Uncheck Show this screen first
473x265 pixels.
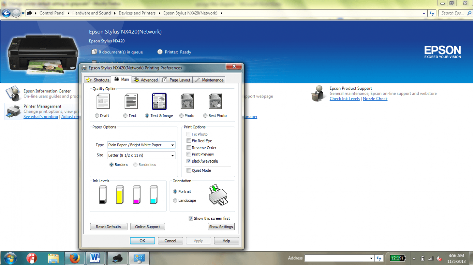point(191,218)
